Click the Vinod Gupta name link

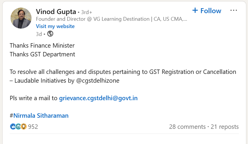point(56,12)
